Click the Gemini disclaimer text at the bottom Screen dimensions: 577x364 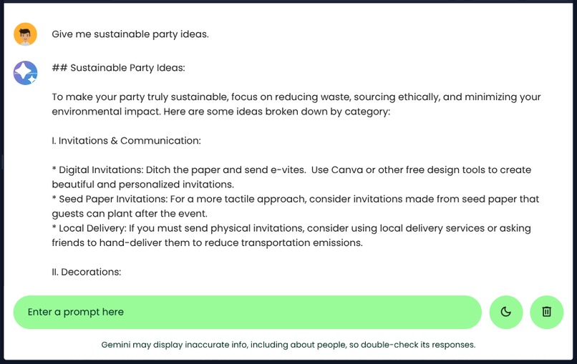[x=288, y=345]
